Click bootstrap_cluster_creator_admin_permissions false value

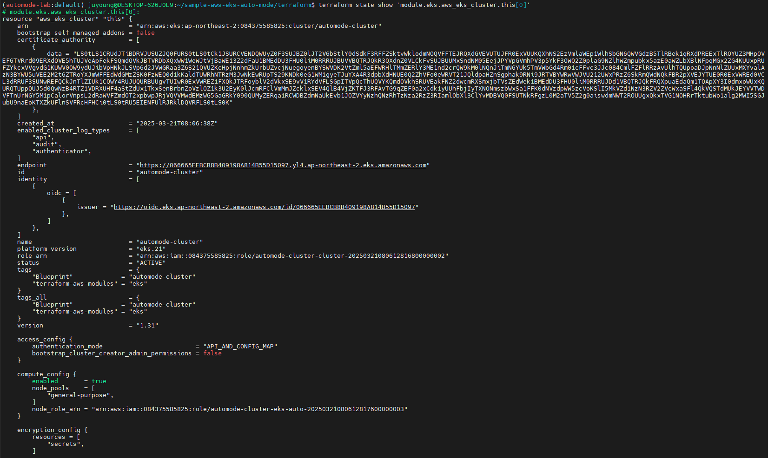(x=212, y=353)
